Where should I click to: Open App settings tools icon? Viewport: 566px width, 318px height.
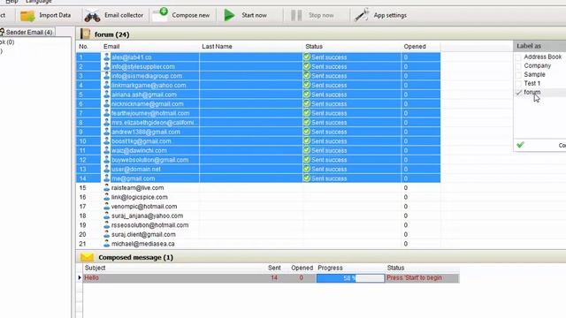362,15
